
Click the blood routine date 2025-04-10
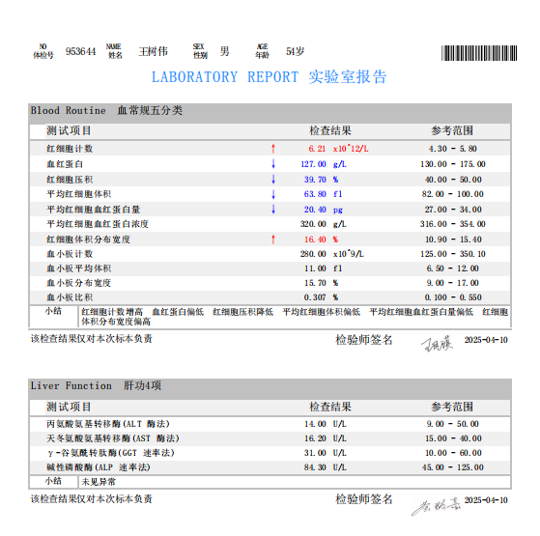(486, 340)
